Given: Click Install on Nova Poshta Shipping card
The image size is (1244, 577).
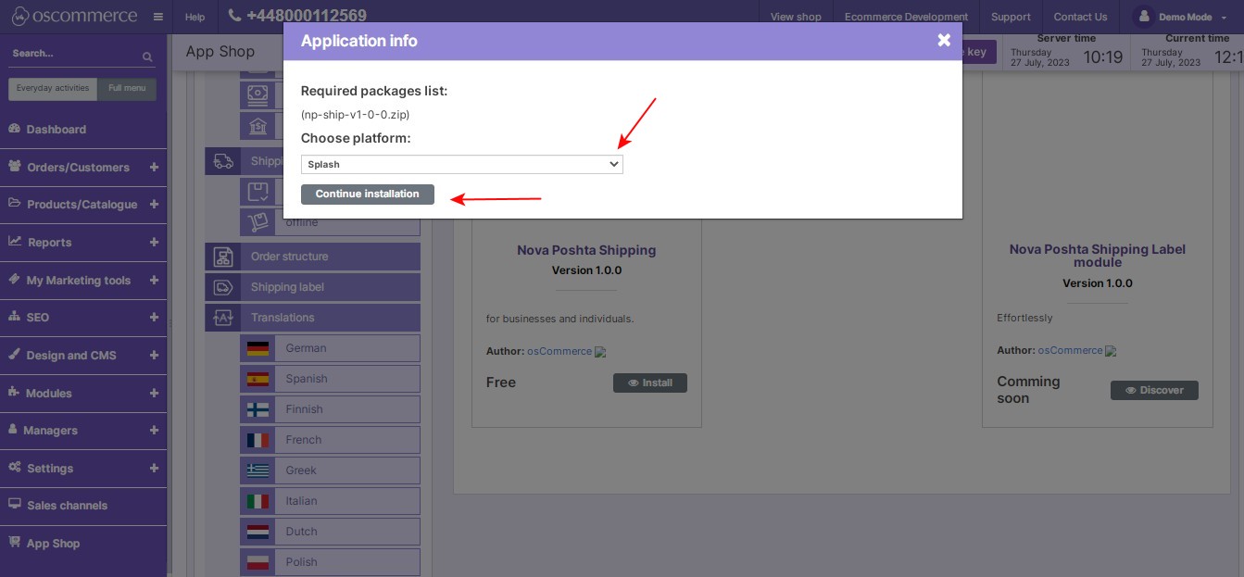Looking at the screenshot, I should [650, 383].
